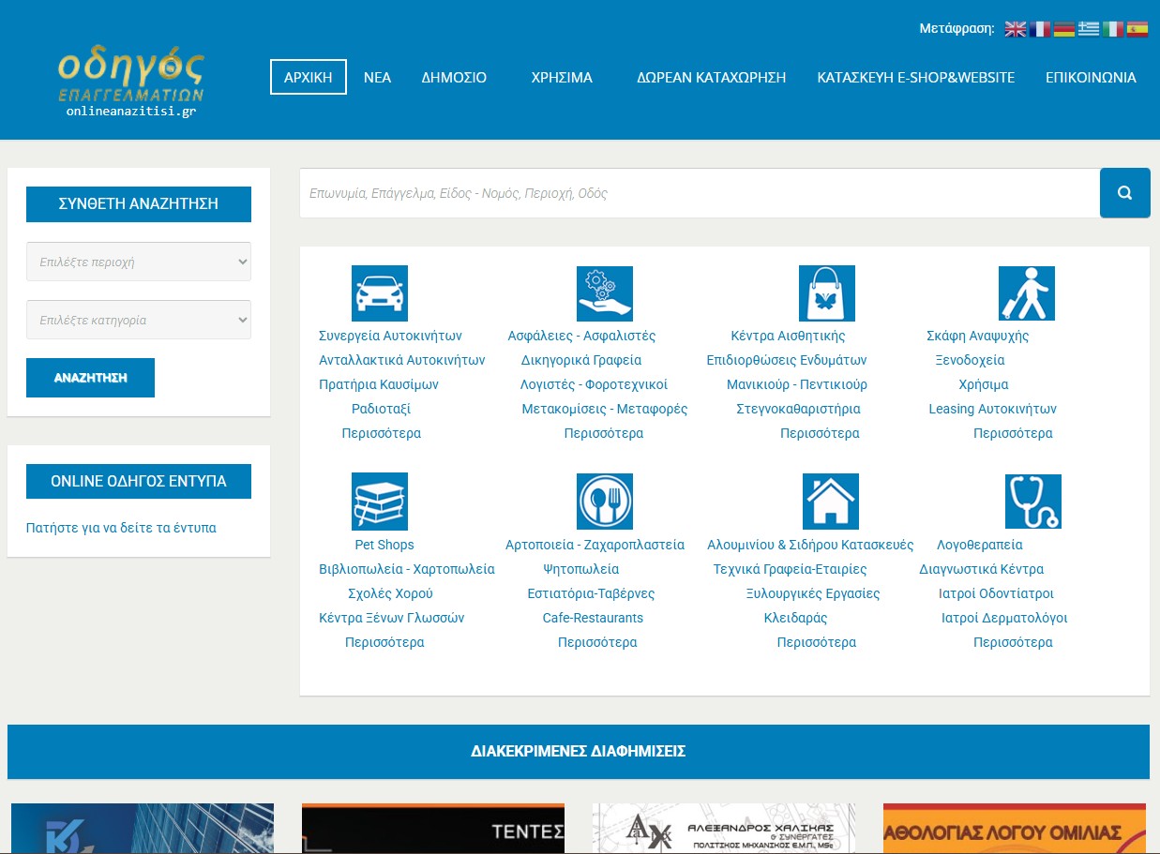Click the car category icon
Image resolution: width=1160 pixels, height=854 pixels.
pyautogui.click(x=379, y=293)
